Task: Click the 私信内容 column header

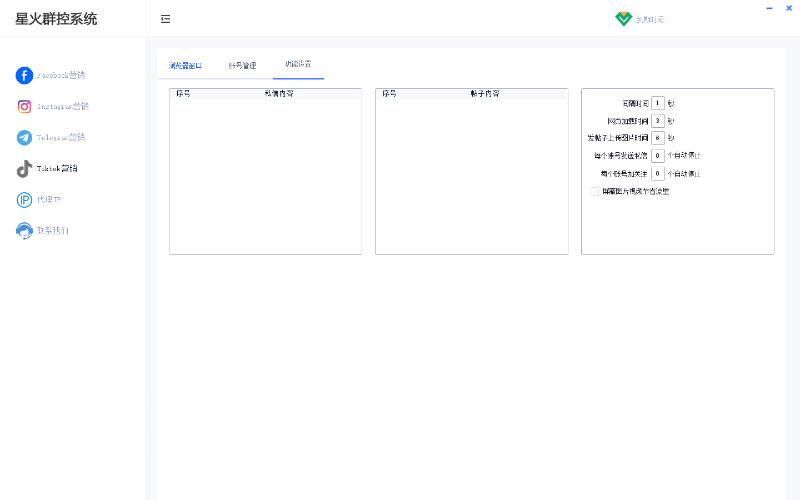Action: (279, 94)
